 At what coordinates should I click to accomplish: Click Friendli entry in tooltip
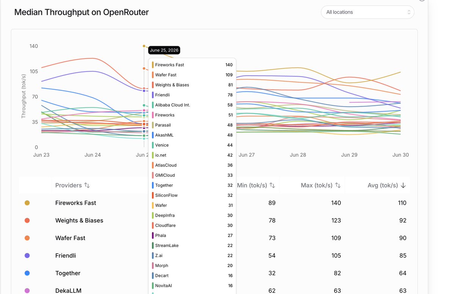[x=192, y=95]
